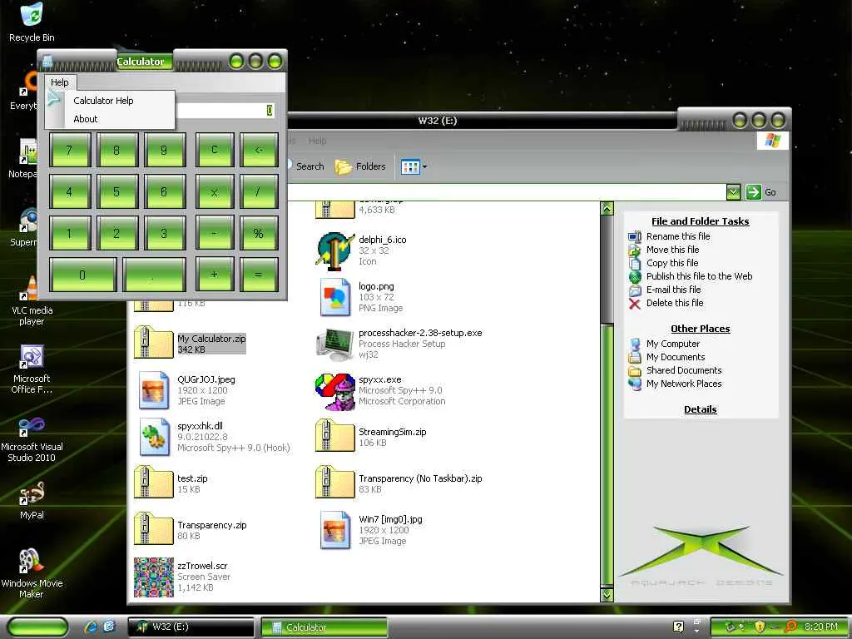
Task: Select Transparency (No Taskbar).zip icon
Action: (334, 482)
